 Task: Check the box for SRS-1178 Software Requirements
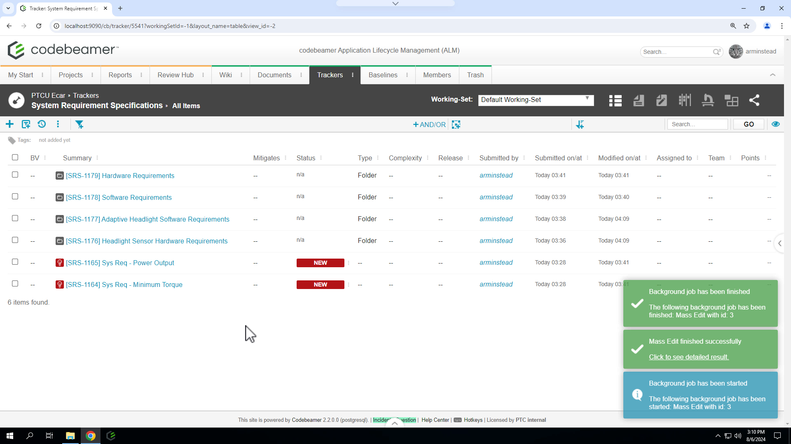(15, 197)
